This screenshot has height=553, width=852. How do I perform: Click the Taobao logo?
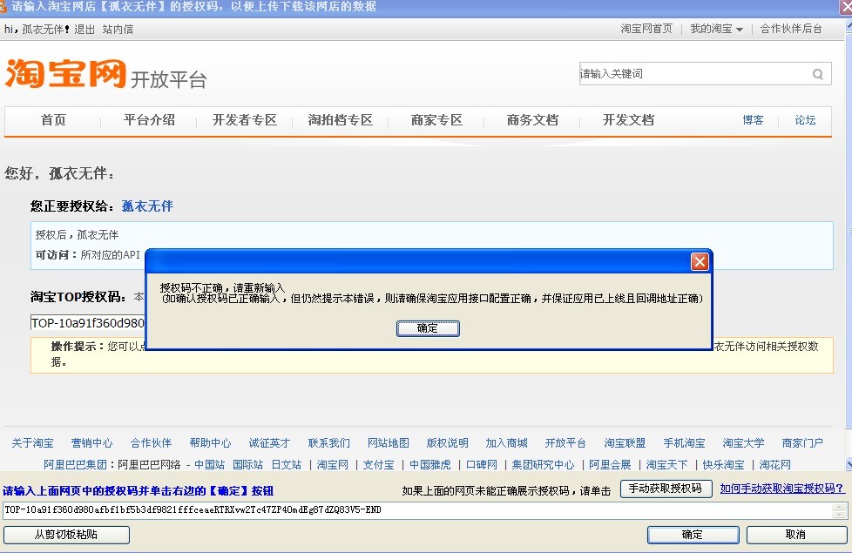[x=65, y=73]
